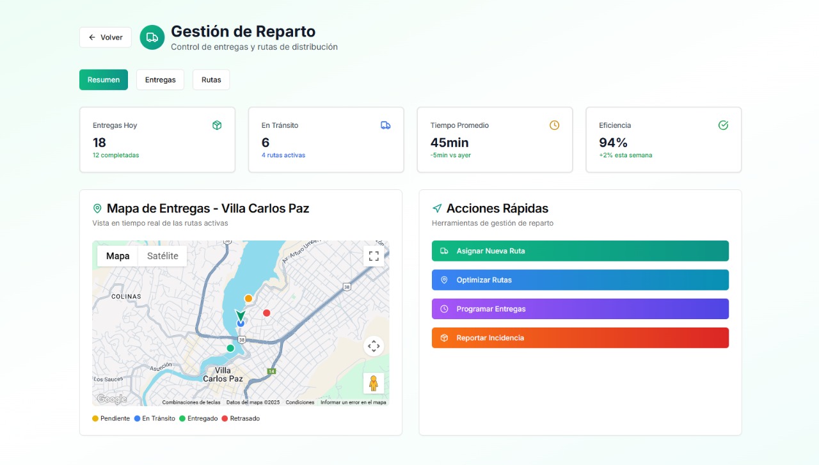Select the Mapa view option

[x=117, y=256]
